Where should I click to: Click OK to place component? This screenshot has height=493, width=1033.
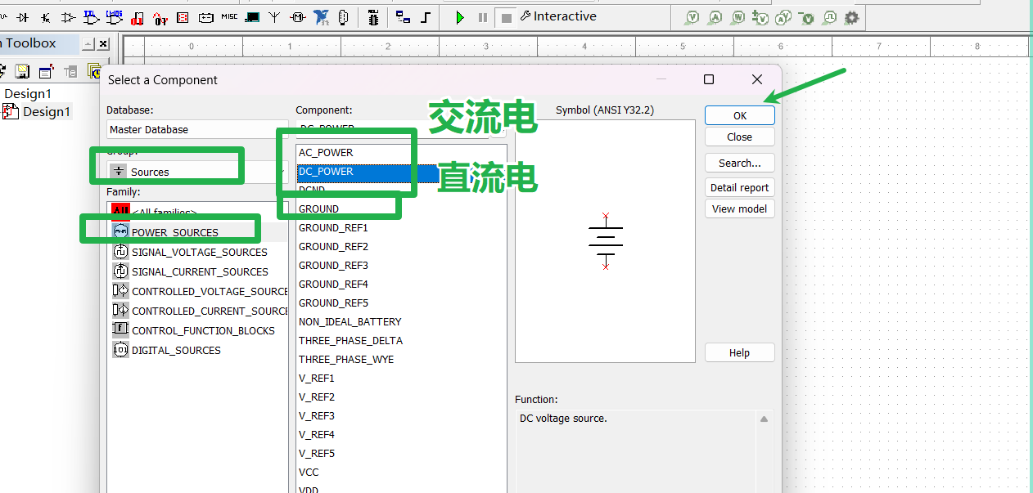(739, 115)
